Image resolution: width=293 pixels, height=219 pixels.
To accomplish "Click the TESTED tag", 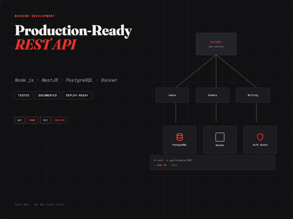I will coord(24,95).
